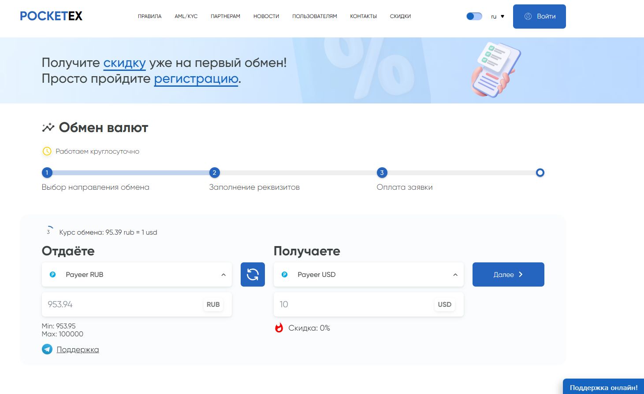644x394 pixels.
Task: Open the регистрацию link in the banner
Action: click(196, 79)
